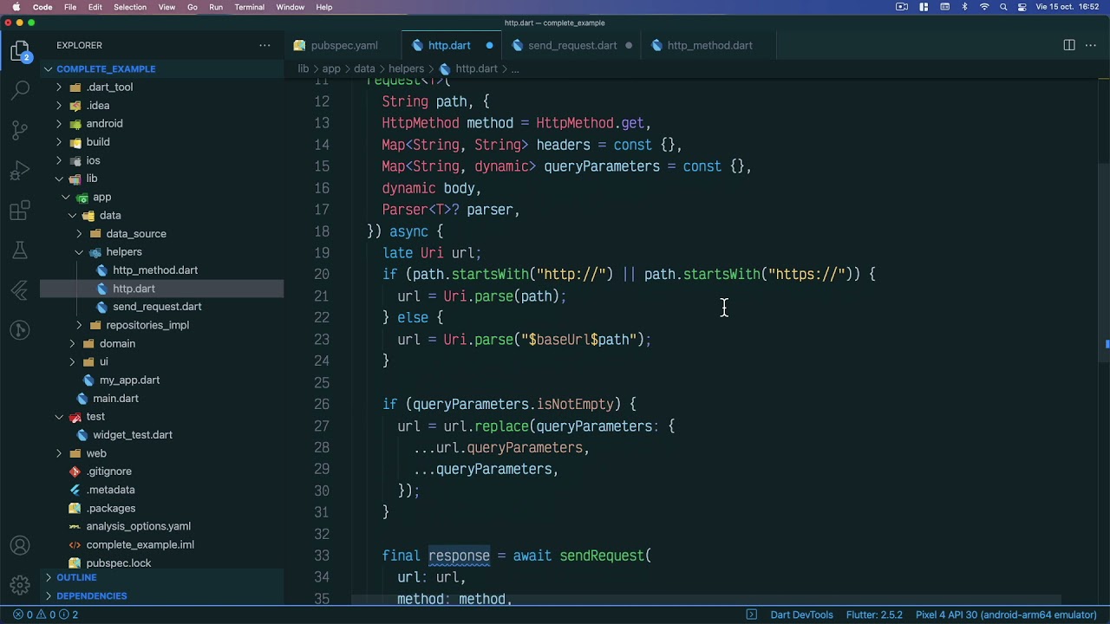This screenshot has height=624, width=1110.
Task: Open the Flutter sidebar icon
Action: [20, 290]
